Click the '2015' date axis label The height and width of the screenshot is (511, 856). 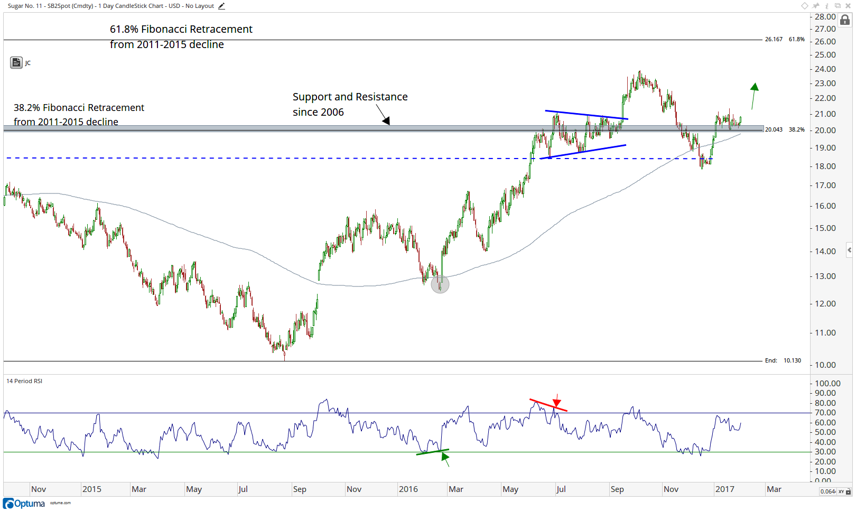tap(91, 489)
